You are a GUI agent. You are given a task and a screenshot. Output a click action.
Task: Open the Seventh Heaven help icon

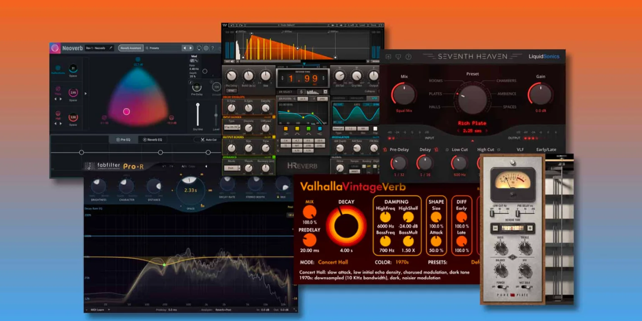[x=408, y=57]
